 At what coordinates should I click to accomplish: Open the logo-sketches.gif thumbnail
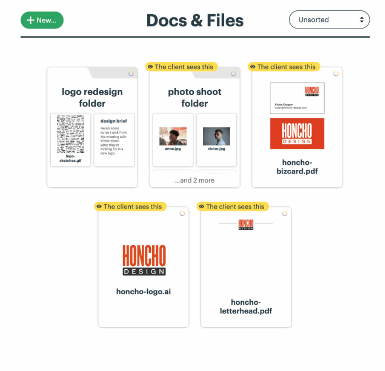pyautogui.click(x=70, y=140)
